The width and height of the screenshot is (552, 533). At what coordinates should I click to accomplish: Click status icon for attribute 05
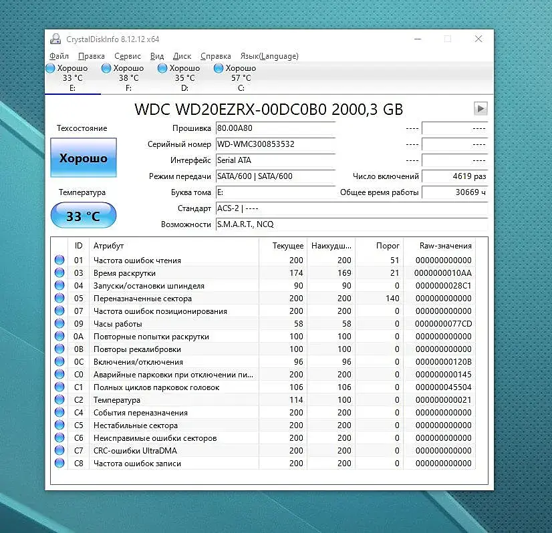click(59, 298)
